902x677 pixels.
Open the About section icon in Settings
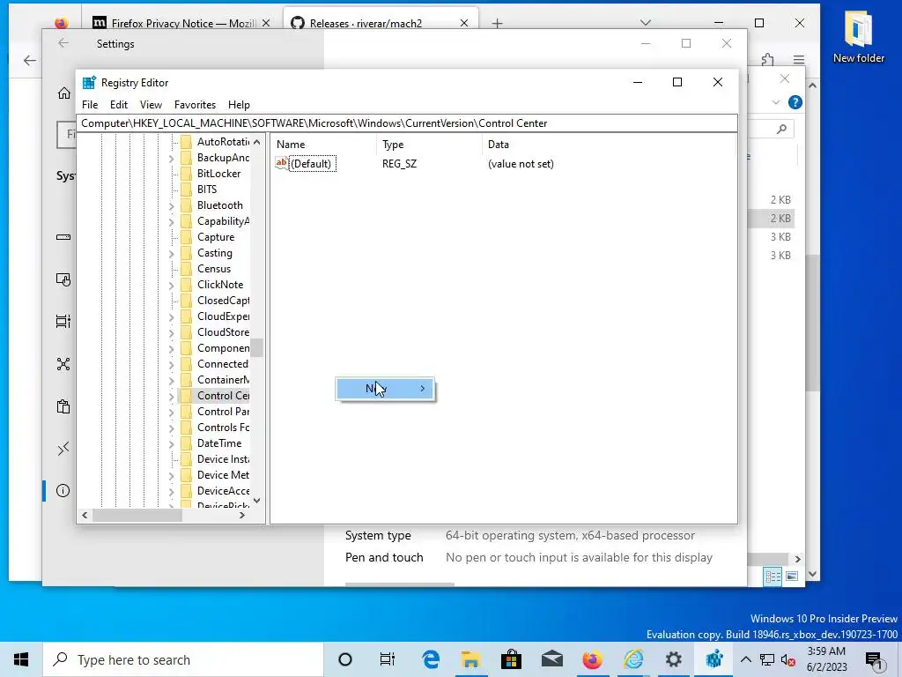[63, 490]
